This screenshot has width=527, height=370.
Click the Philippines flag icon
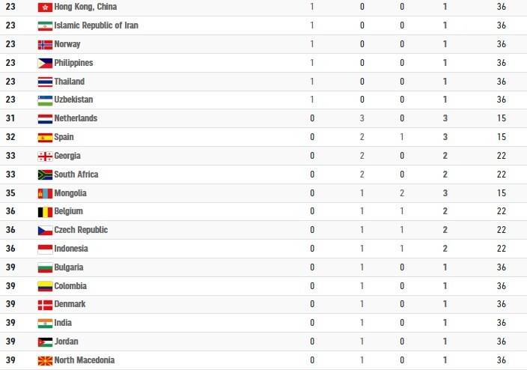tap(45, 63)
